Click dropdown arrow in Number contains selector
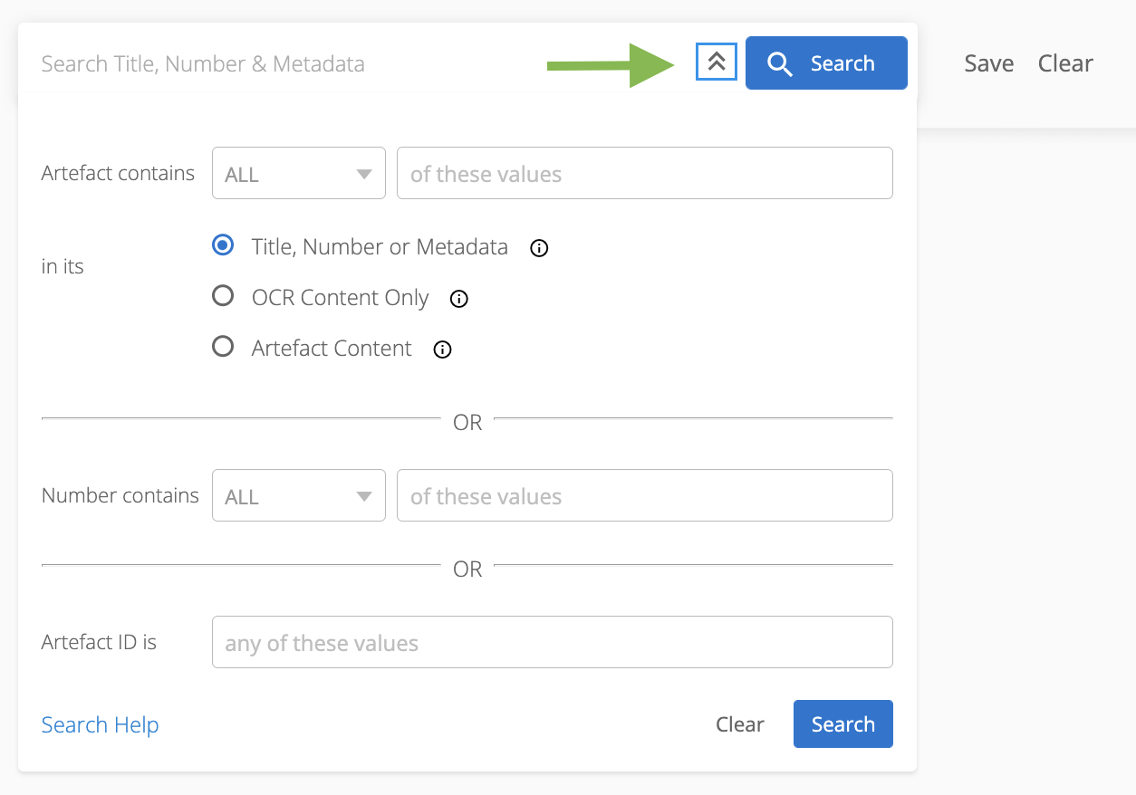 coord(364,495)
